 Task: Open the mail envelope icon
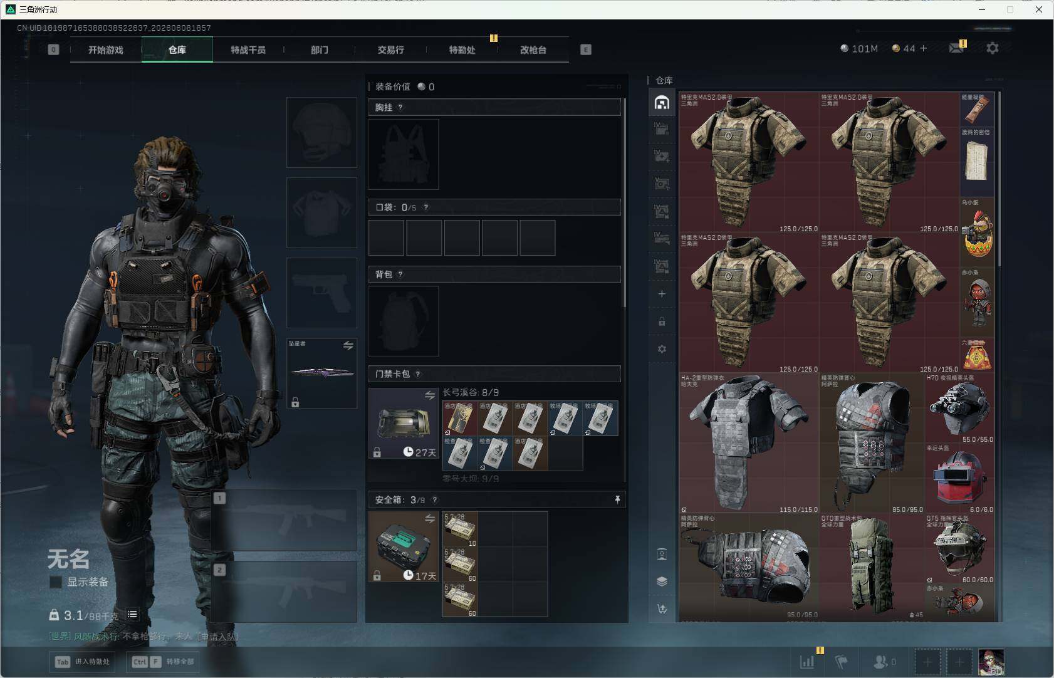(x=956, y=48)
